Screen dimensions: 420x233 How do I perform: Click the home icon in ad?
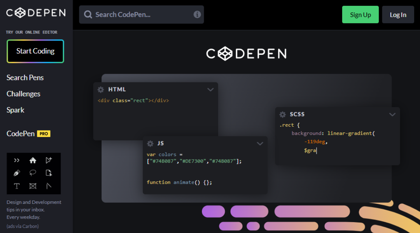click(33, 160)
